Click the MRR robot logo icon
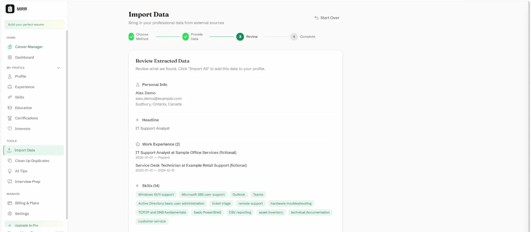This screenshot has height=232, width=531. 10,9
